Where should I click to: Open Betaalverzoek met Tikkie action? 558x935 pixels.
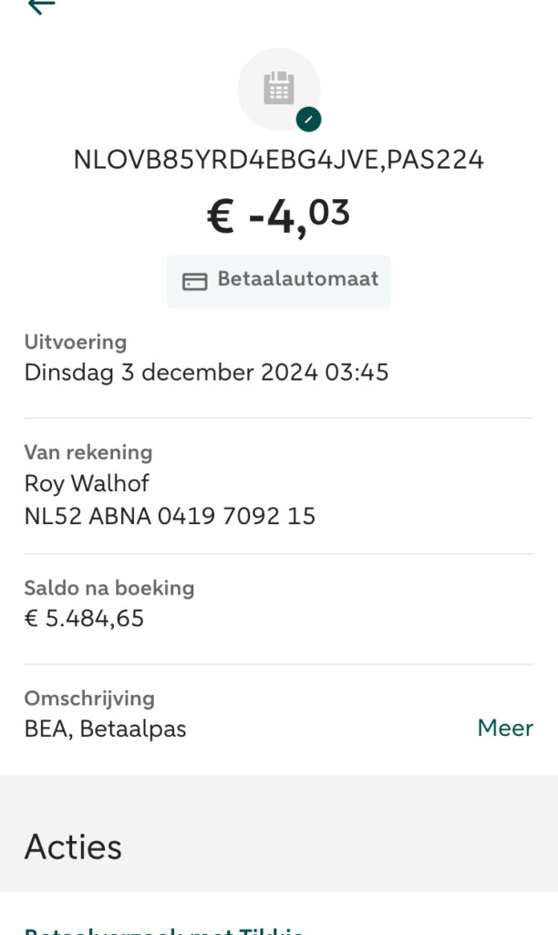click(164, 929)
